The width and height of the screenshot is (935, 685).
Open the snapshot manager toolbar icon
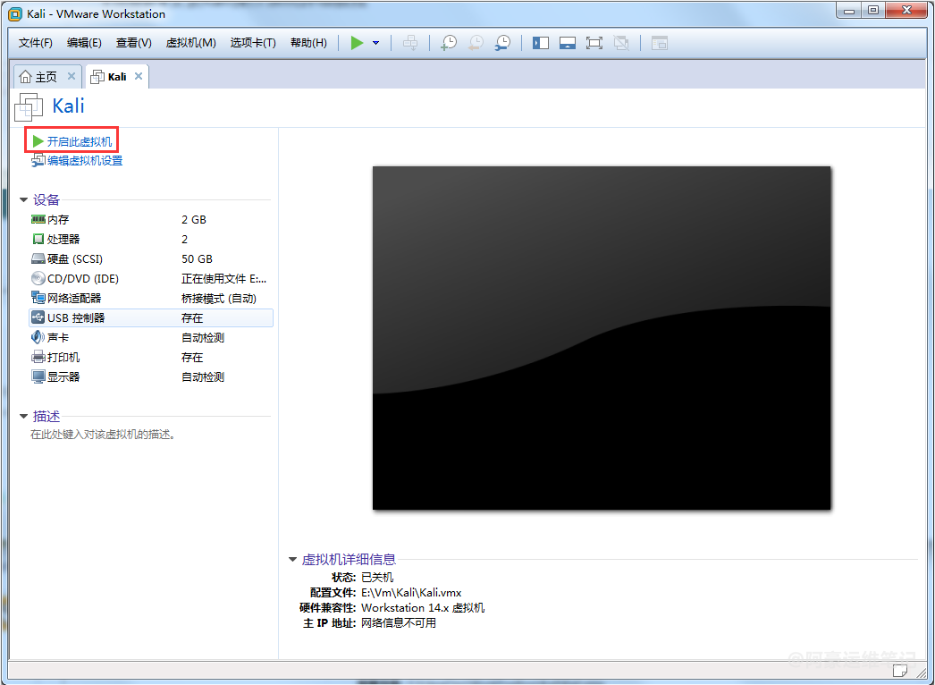(x=503, y=43)
